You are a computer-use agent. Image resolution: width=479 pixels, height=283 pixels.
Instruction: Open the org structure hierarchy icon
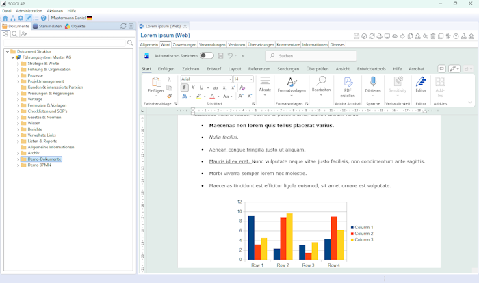(x=13, y=18)
